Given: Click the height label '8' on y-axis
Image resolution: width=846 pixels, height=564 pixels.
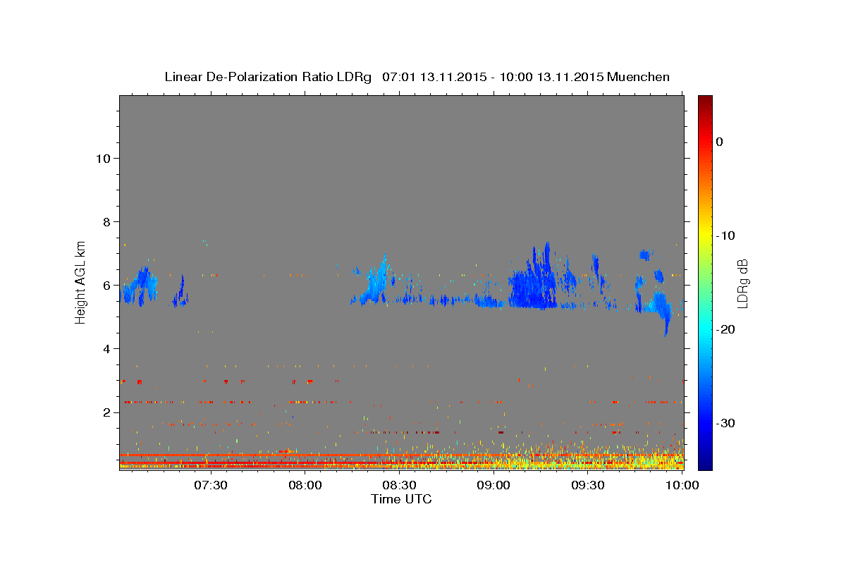Looking at the screenshot, I should 107,221.
